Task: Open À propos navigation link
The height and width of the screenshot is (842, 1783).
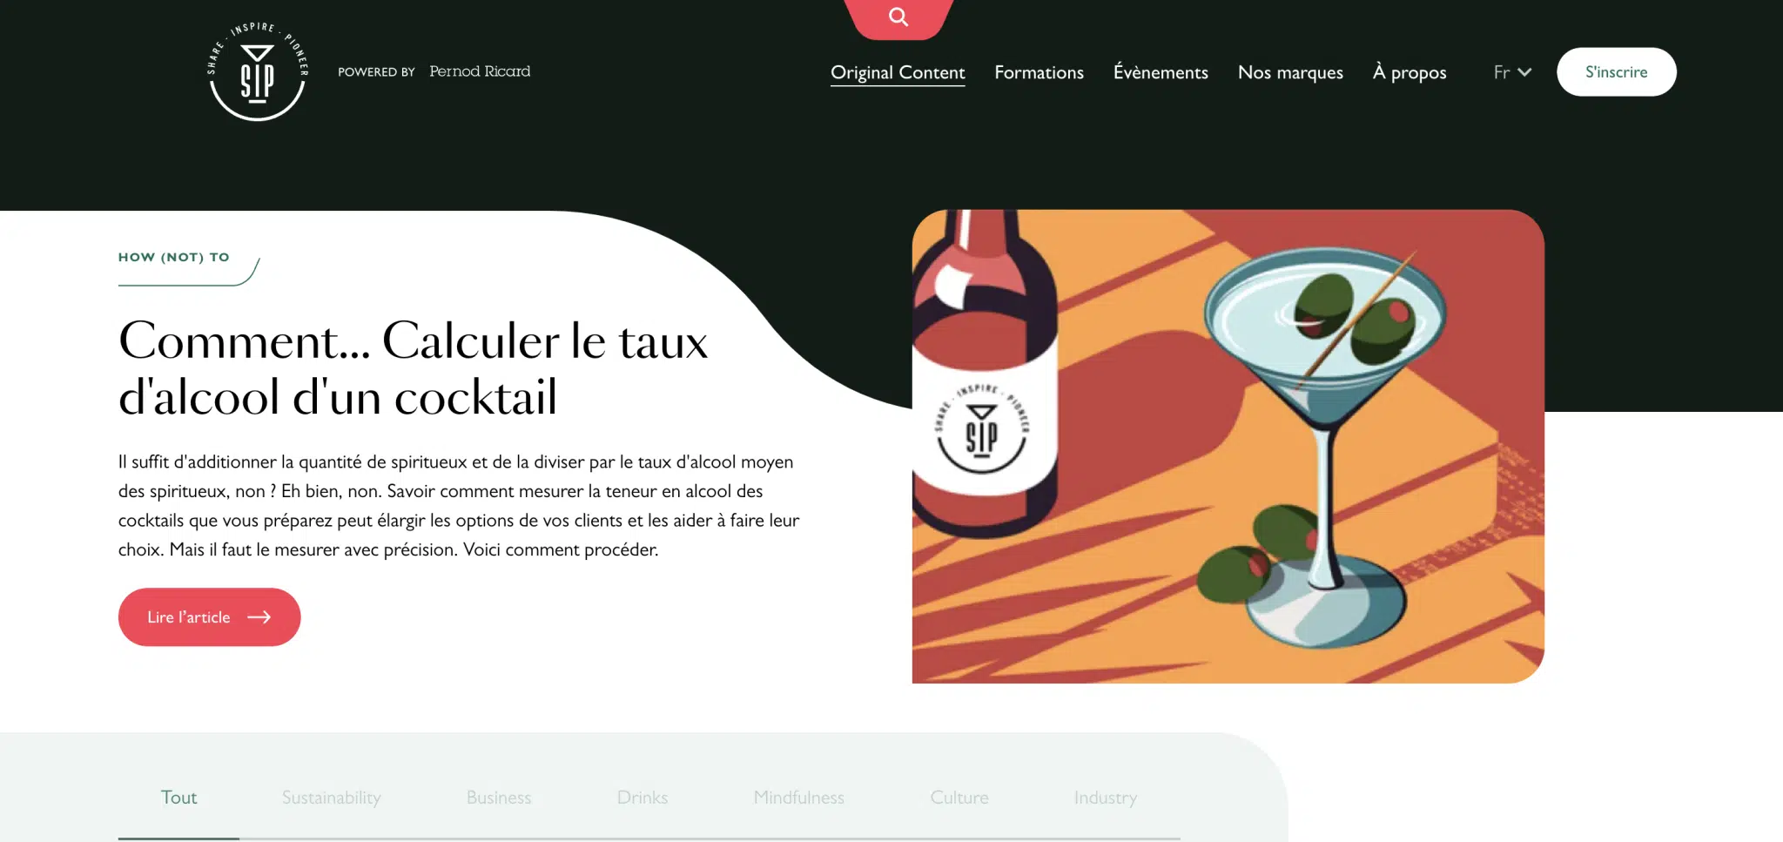Action: (1410, 72)
